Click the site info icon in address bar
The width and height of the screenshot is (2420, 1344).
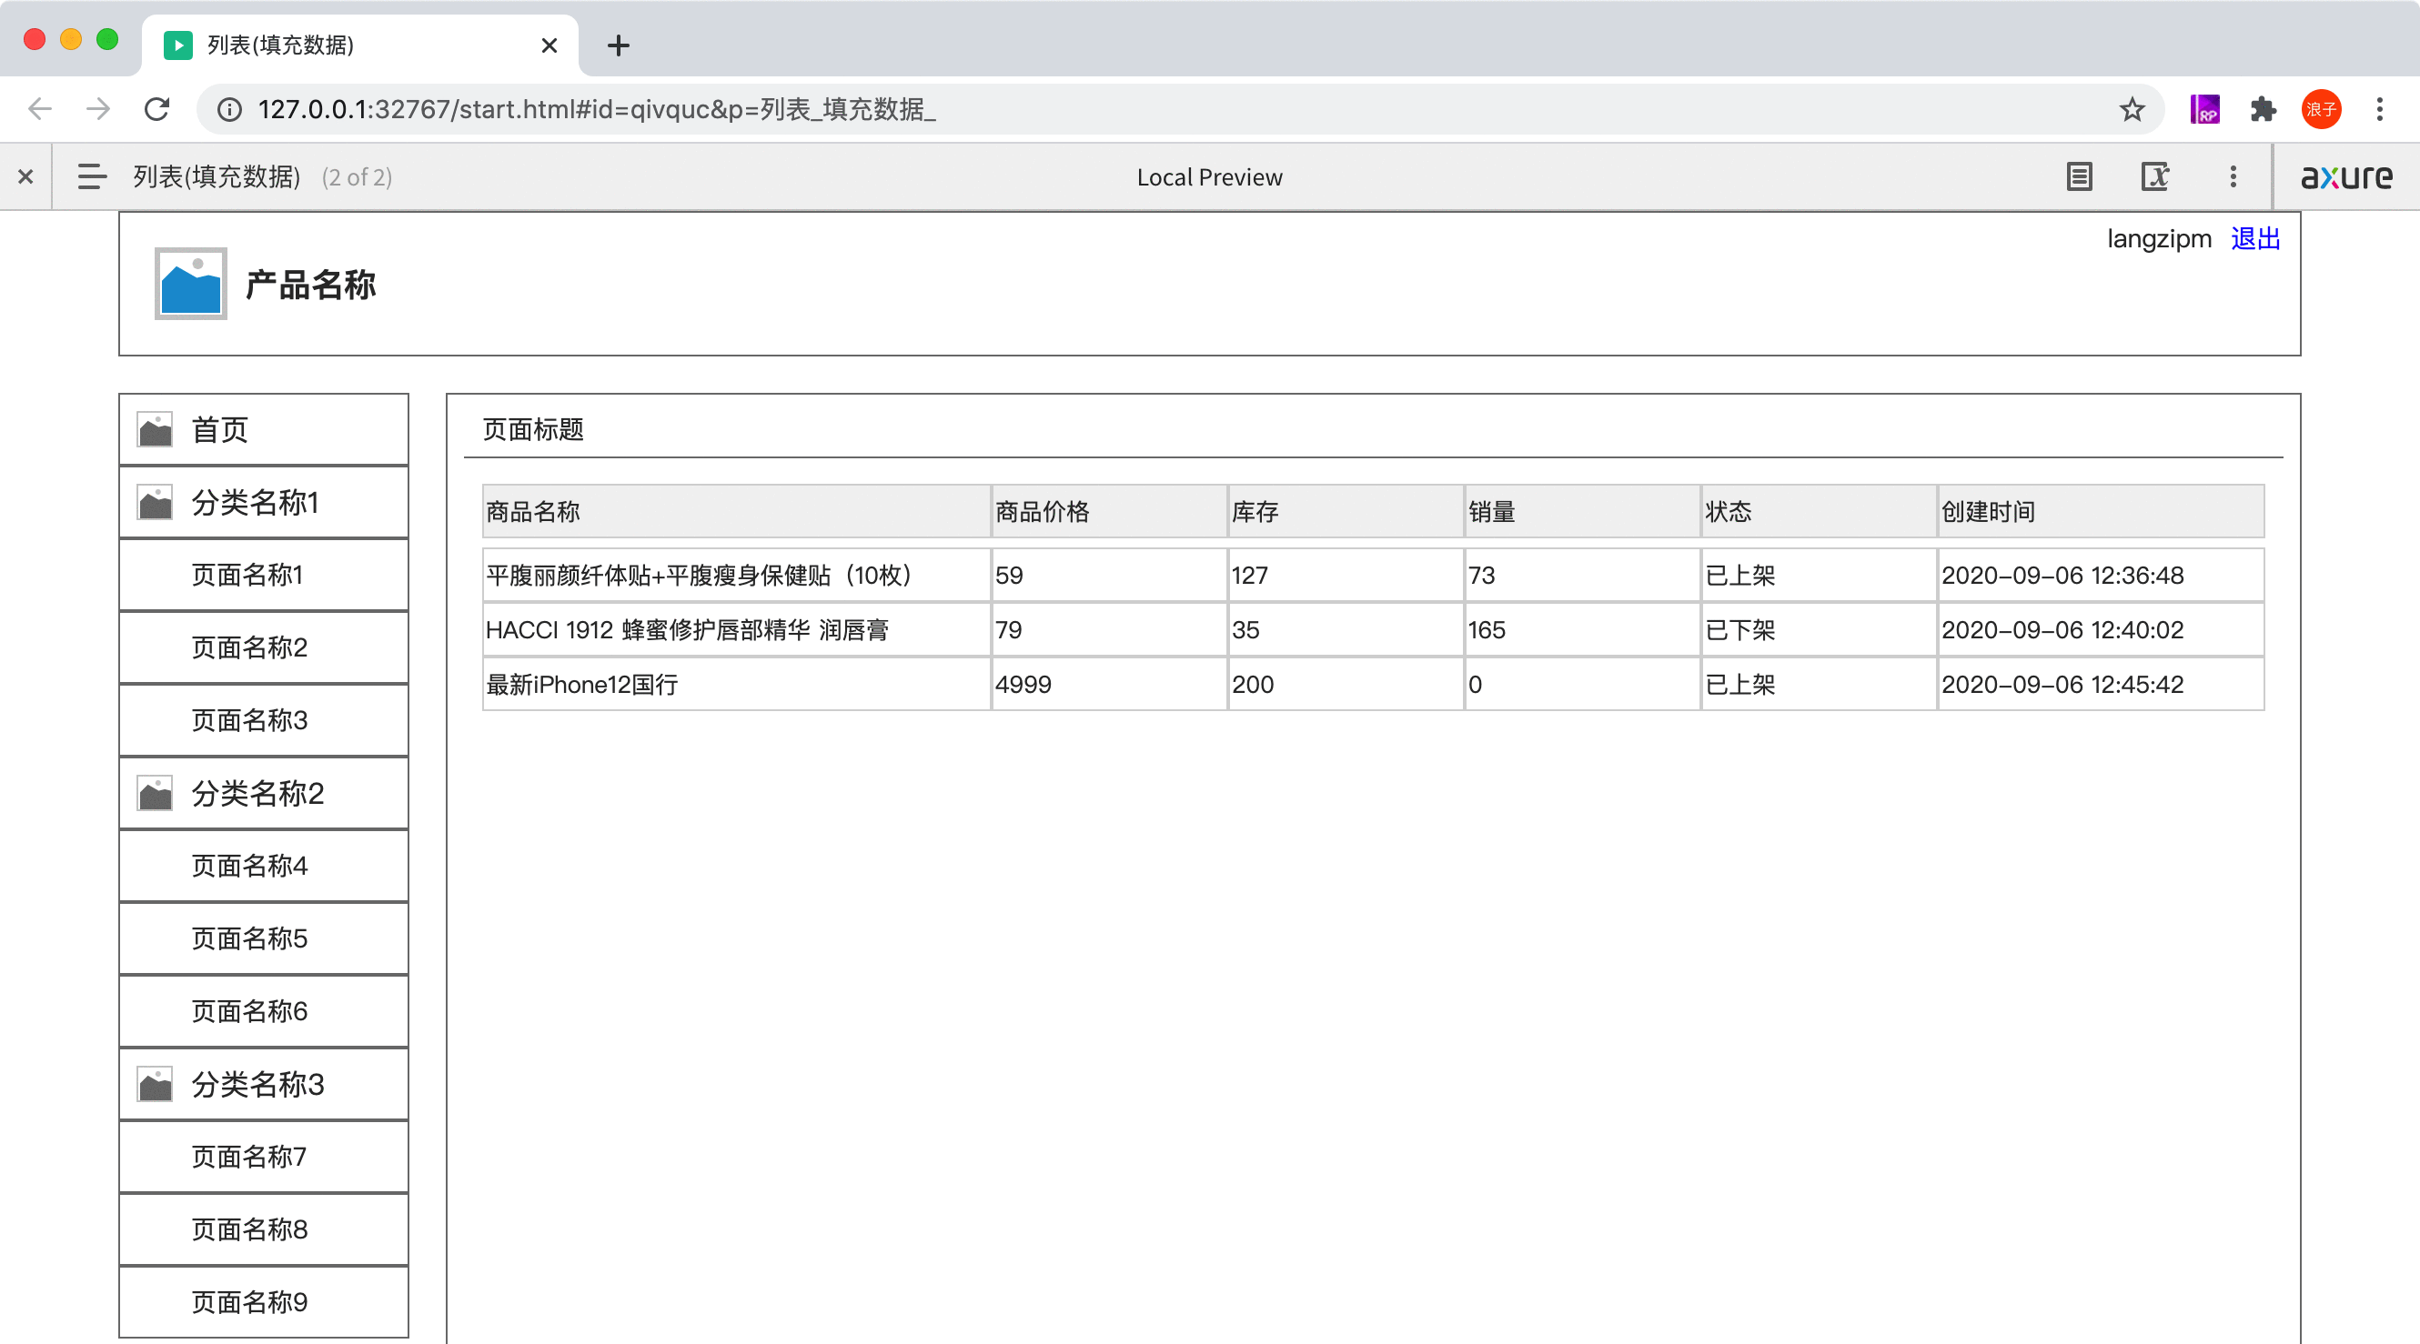(x=228, y=110)
